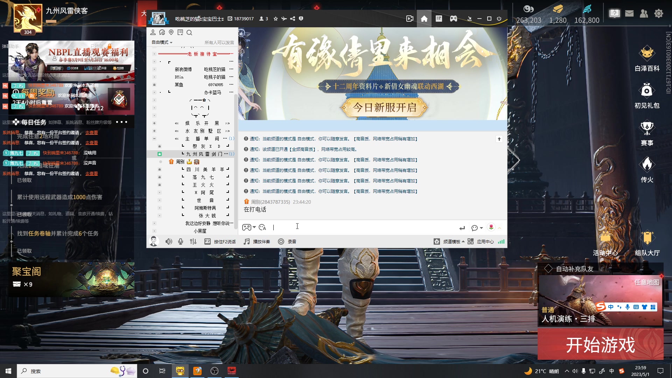
Task: Open channel bulletin board icon
Action: 180,33
